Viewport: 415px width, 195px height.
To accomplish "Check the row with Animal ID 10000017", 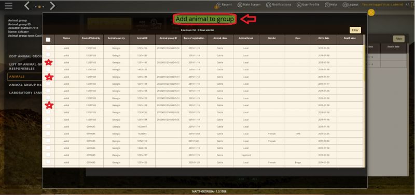I will coord(48,126).
